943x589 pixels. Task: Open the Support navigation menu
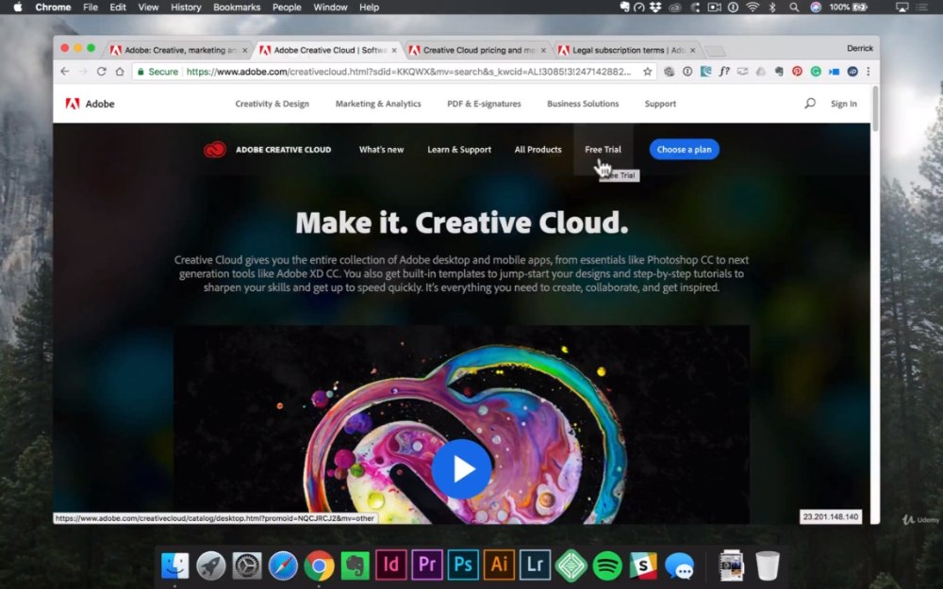click(x=660, y=104)
